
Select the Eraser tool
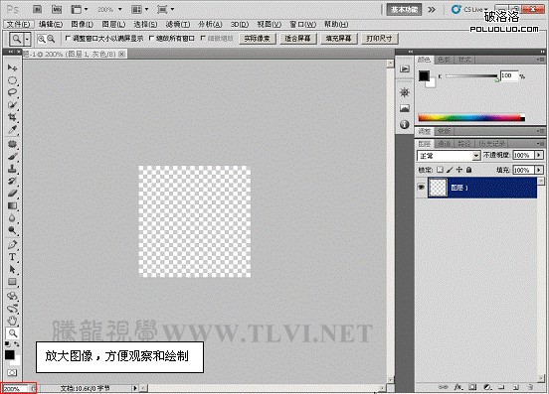[12, 194]
